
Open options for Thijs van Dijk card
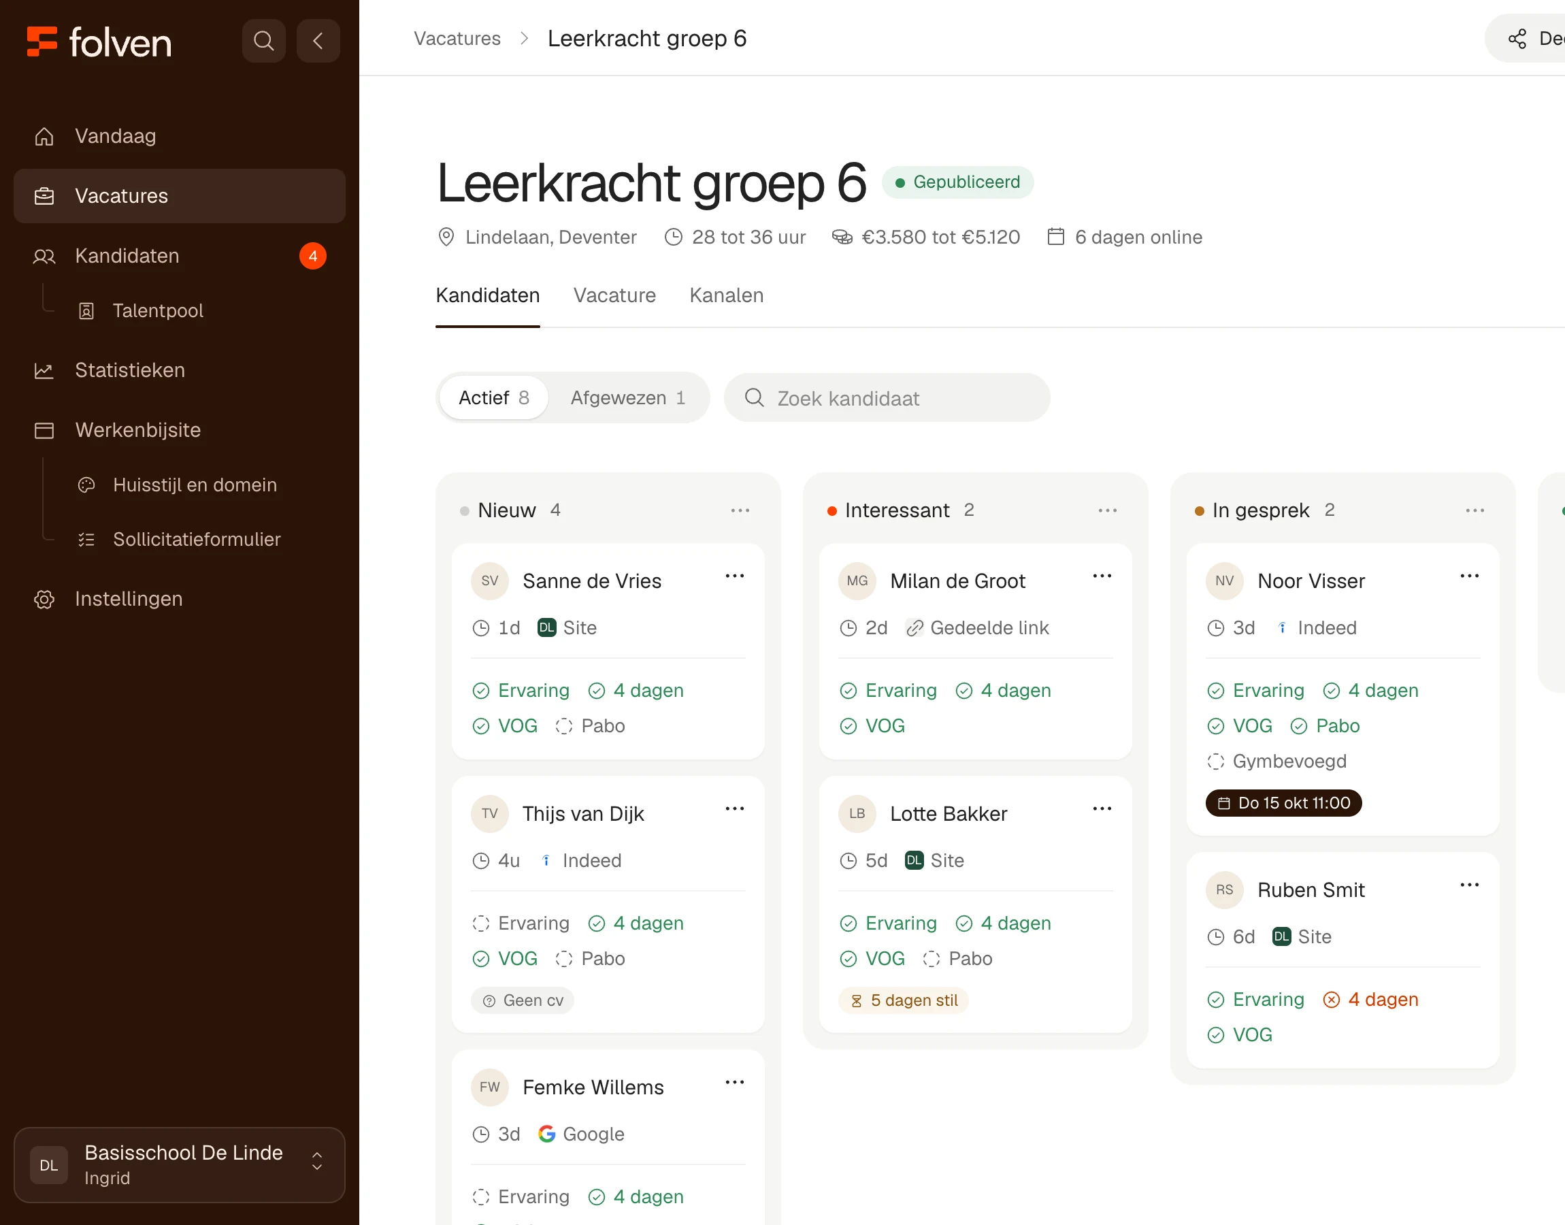coord(735,808)
